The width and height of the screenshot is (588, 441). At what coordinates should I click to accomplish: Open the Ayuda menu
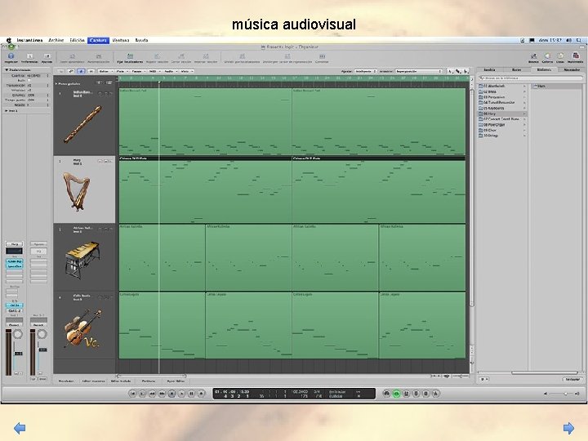point(141,40)
